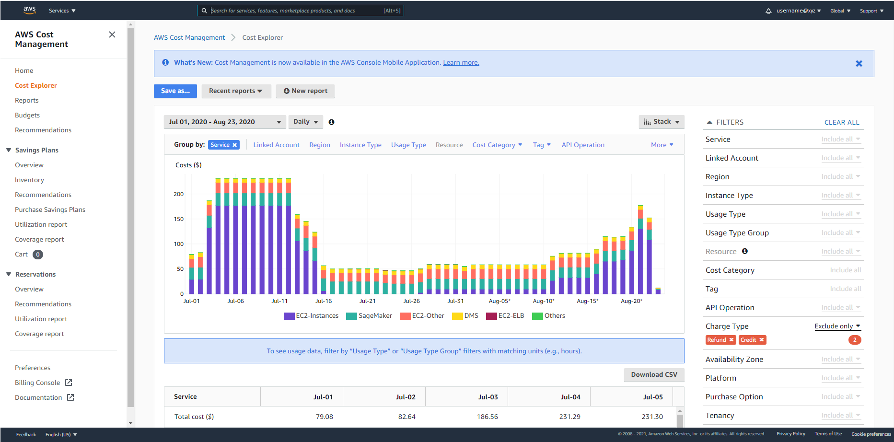Click Cookie preferences in footer

(871, 434)
